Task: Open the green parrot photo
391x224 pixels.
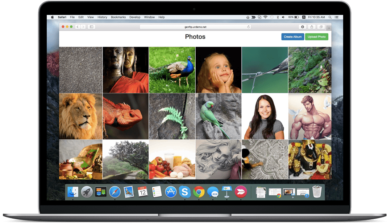Action: (x=218, y=116)
